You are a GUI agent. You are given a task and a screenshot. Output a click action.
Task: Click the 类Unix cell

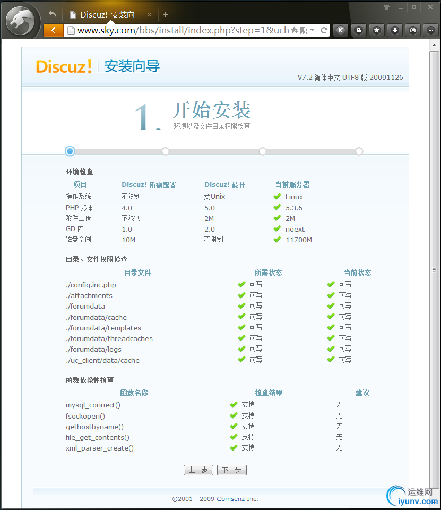tap(214, 197)
